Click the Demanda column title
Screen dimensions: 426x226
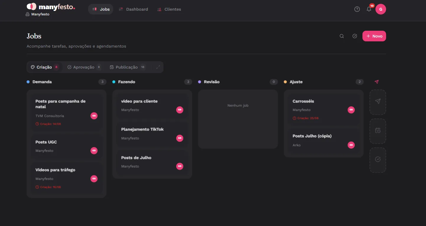click(x=42, y=82)
